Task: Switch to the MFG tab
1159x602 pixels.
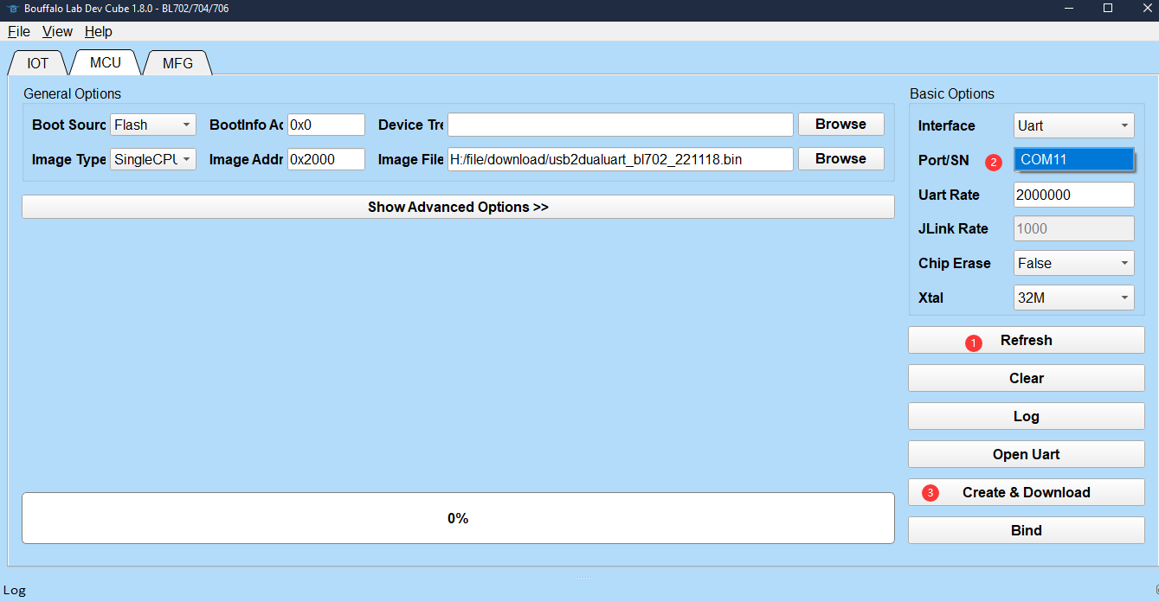Action: point(177,63)
